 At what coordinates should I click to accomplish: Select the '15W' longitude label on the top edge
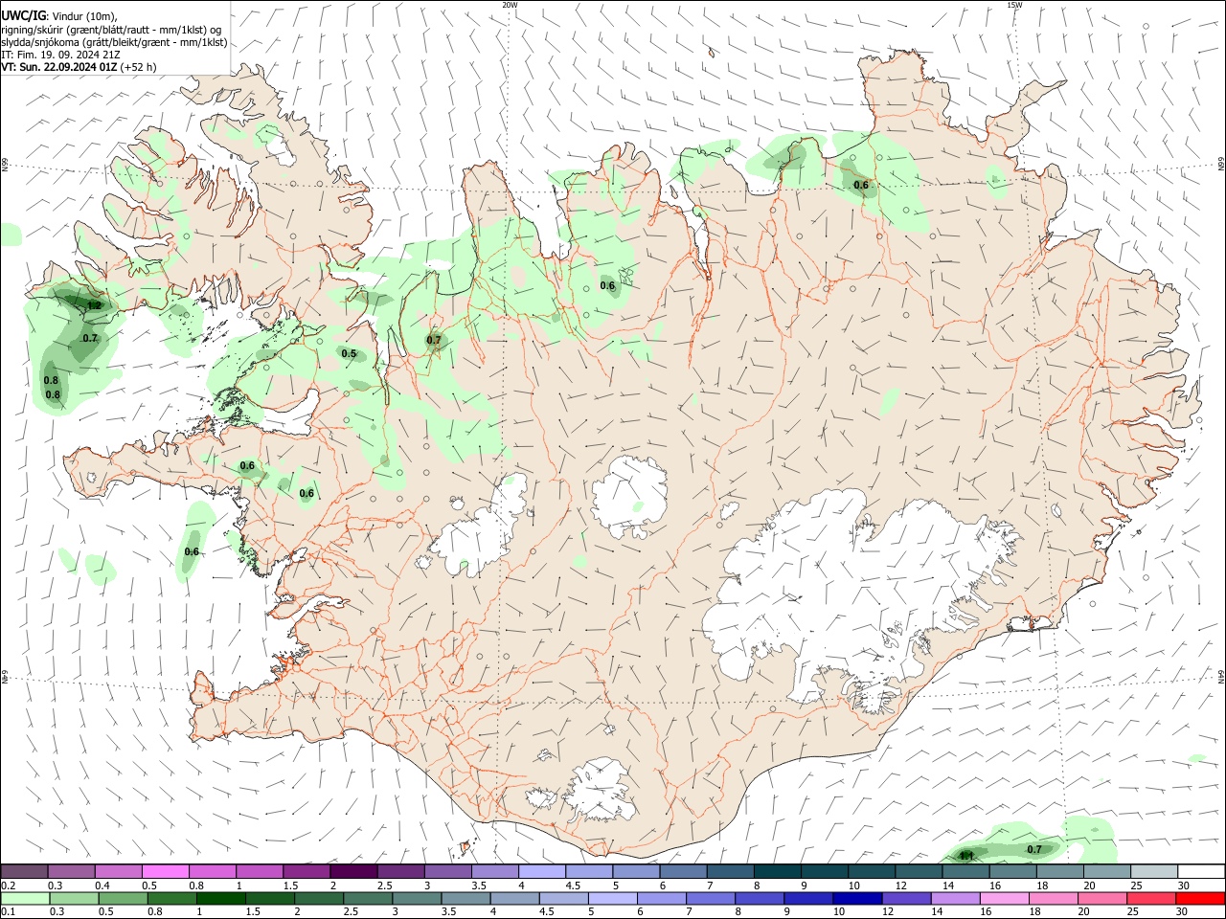click(x=1014, y=5)
